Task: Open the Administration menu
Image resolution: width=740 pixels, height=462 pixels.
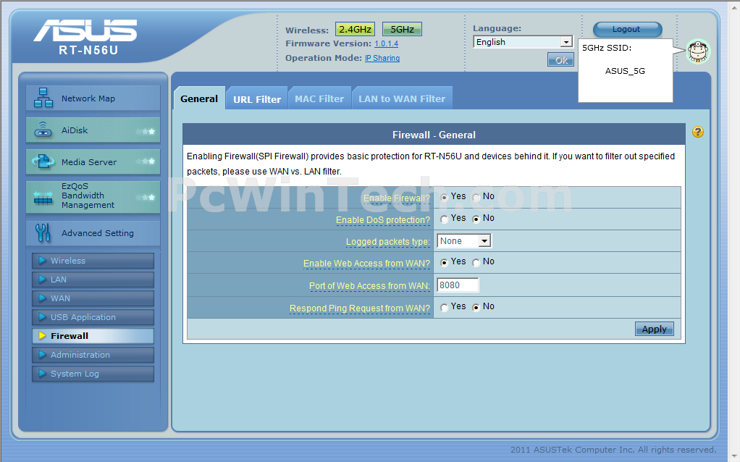Action: (93, 355)
